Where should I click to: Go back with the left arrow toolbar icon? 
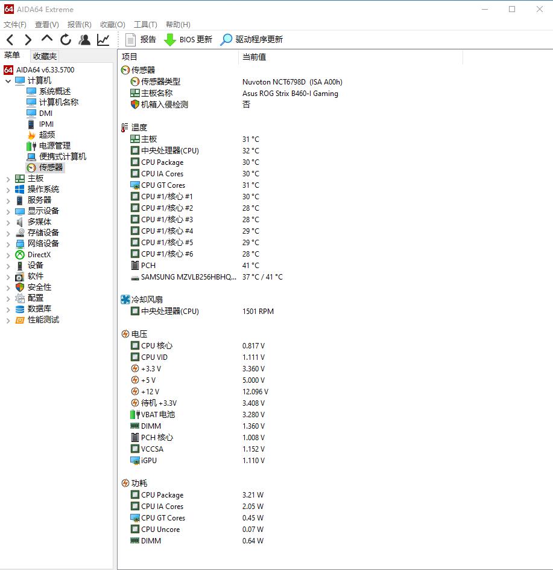click(x=10, y=40)
